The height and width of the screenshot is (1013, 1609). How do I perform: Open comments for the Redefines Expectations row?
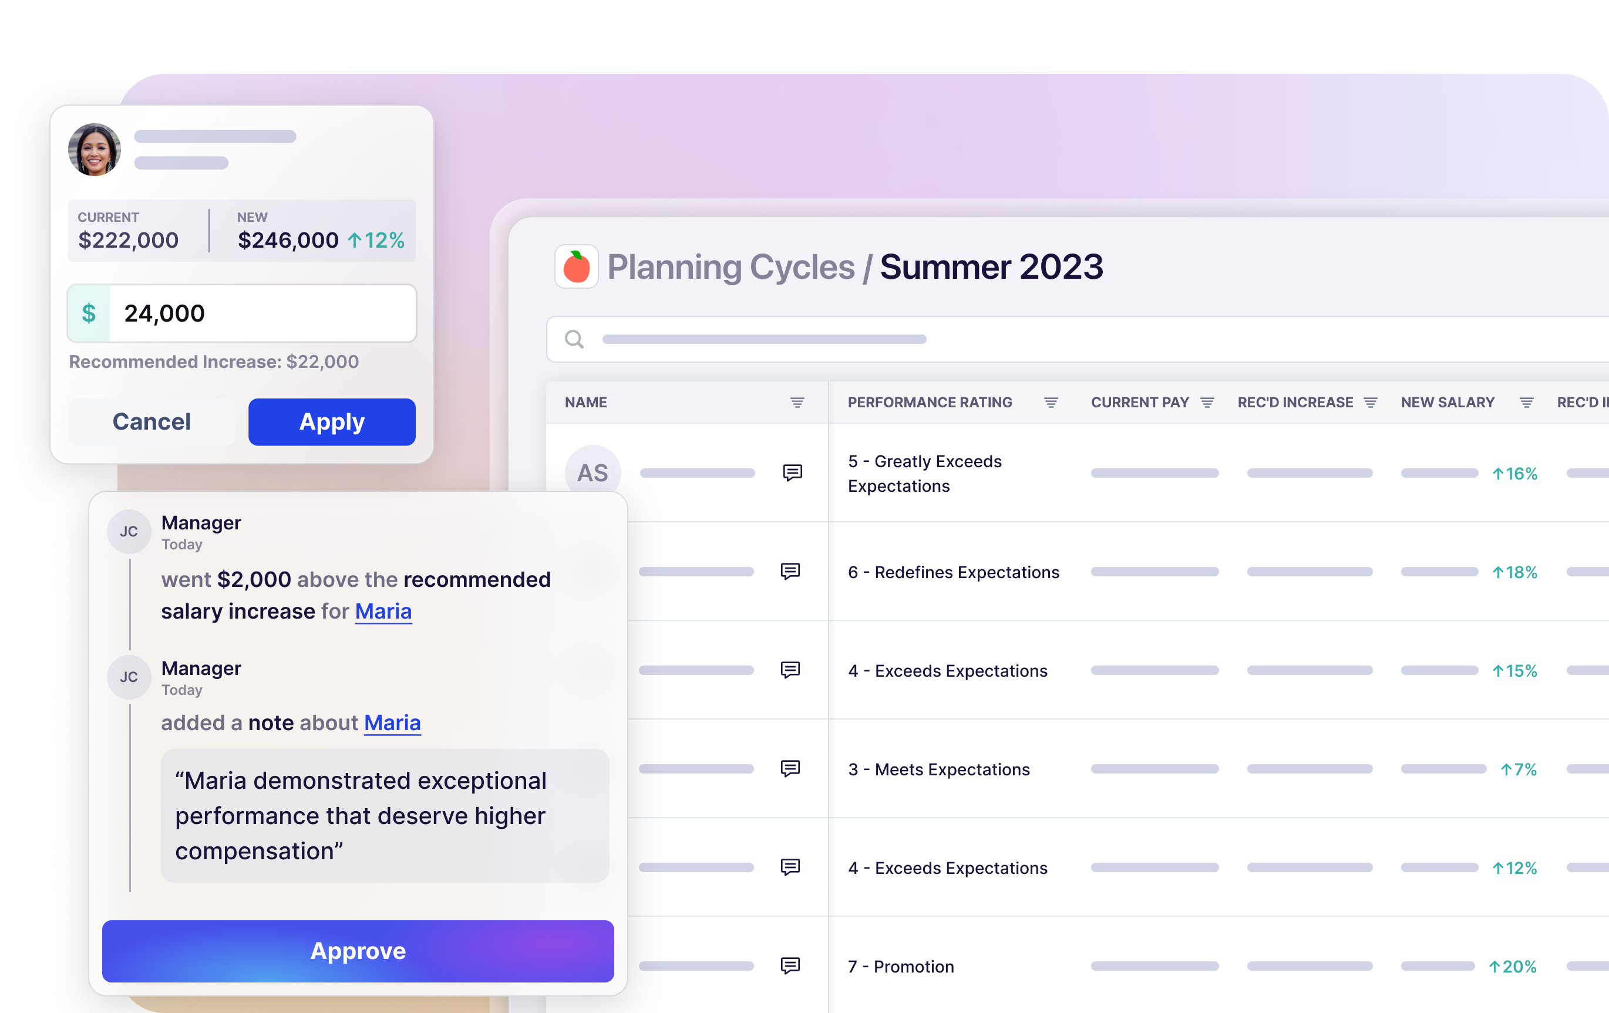[790, 572]
